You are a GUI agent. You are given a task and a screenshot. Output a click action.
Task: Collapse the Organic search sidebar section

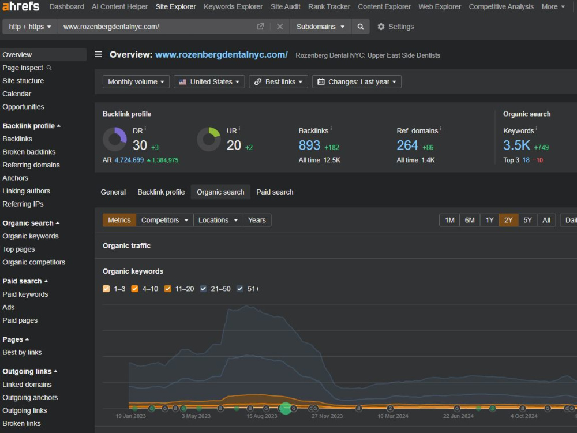(31, 223)
